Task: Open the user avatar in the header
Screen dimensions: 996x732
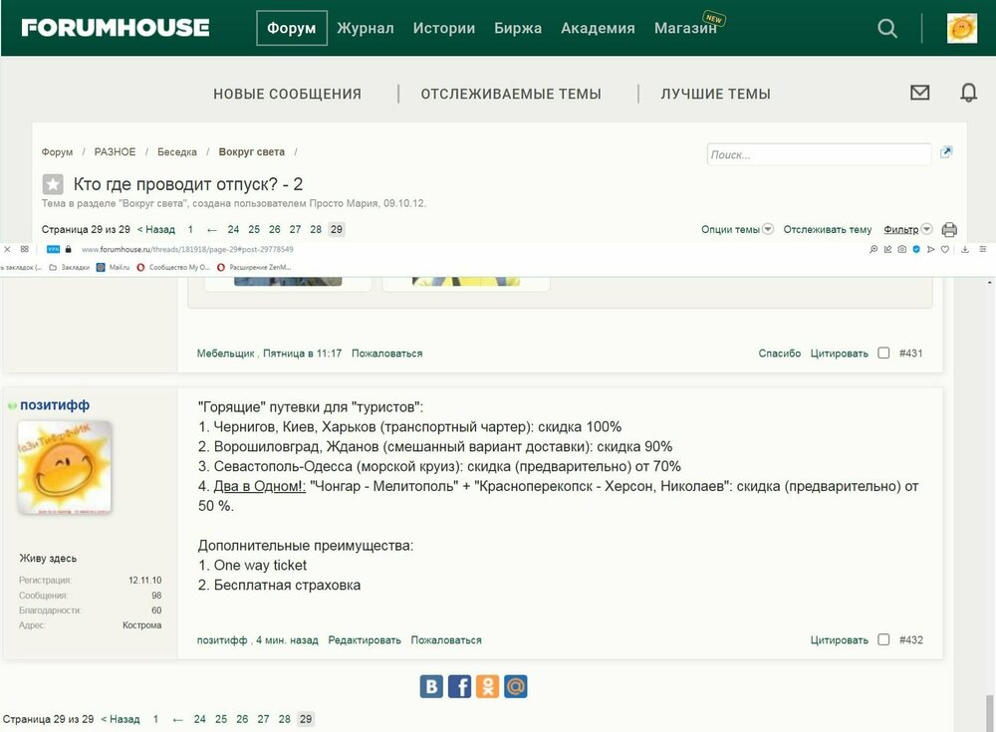Action: 962,28
